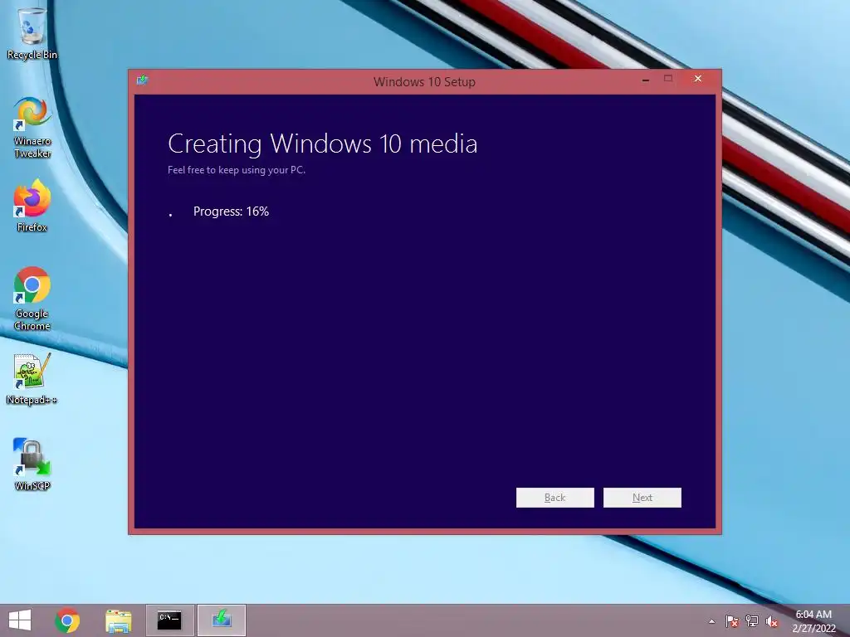The height and width of the screenshot is (637, 850).
Task: Maximize the Windows 10 Setup window
Action: coord(668,79)
